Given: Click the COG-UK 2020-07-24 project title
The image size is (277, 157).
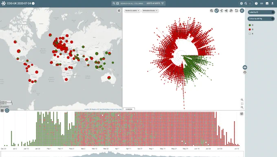Looking at the screenshot, I should pos(19,3).
